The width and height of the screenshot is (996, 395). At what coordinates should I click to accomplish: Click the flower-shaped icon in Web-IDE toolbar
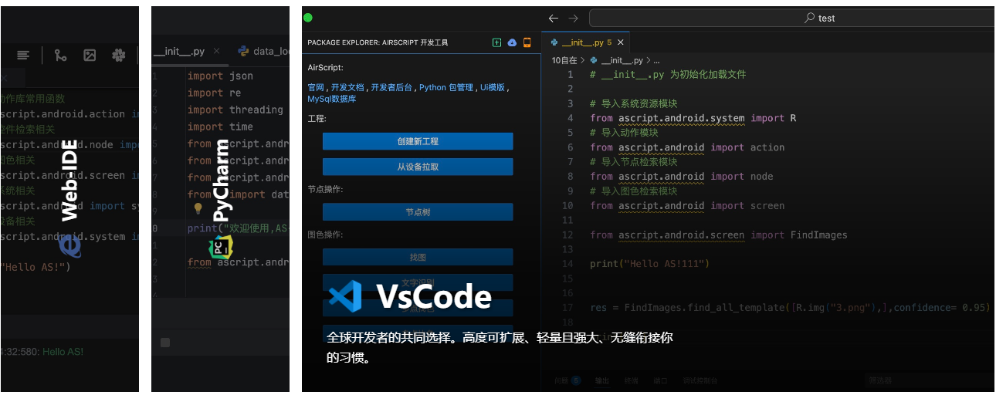pyautogui.click(x=118, y=55)
